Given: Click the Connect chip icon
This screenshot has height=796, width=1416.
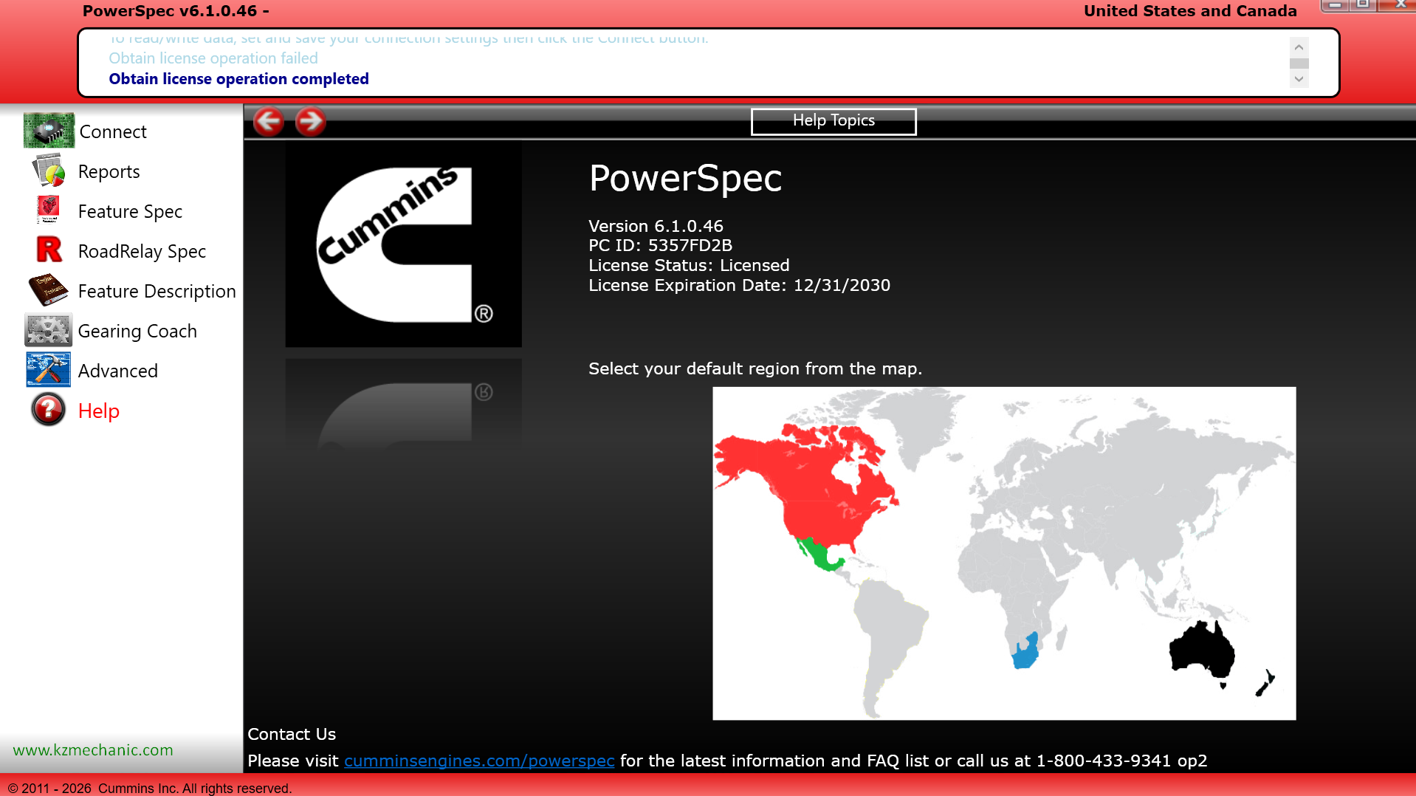Looking at the screenshot, I should point(49,131).
